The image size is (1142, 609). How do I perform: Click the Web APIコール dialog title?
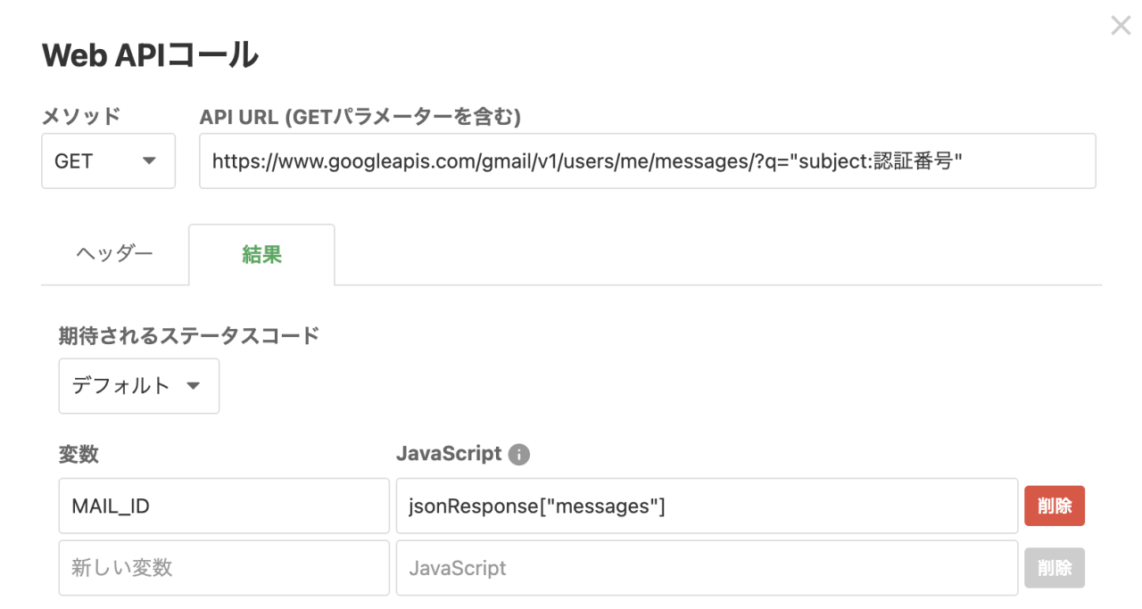pos(148,53)
